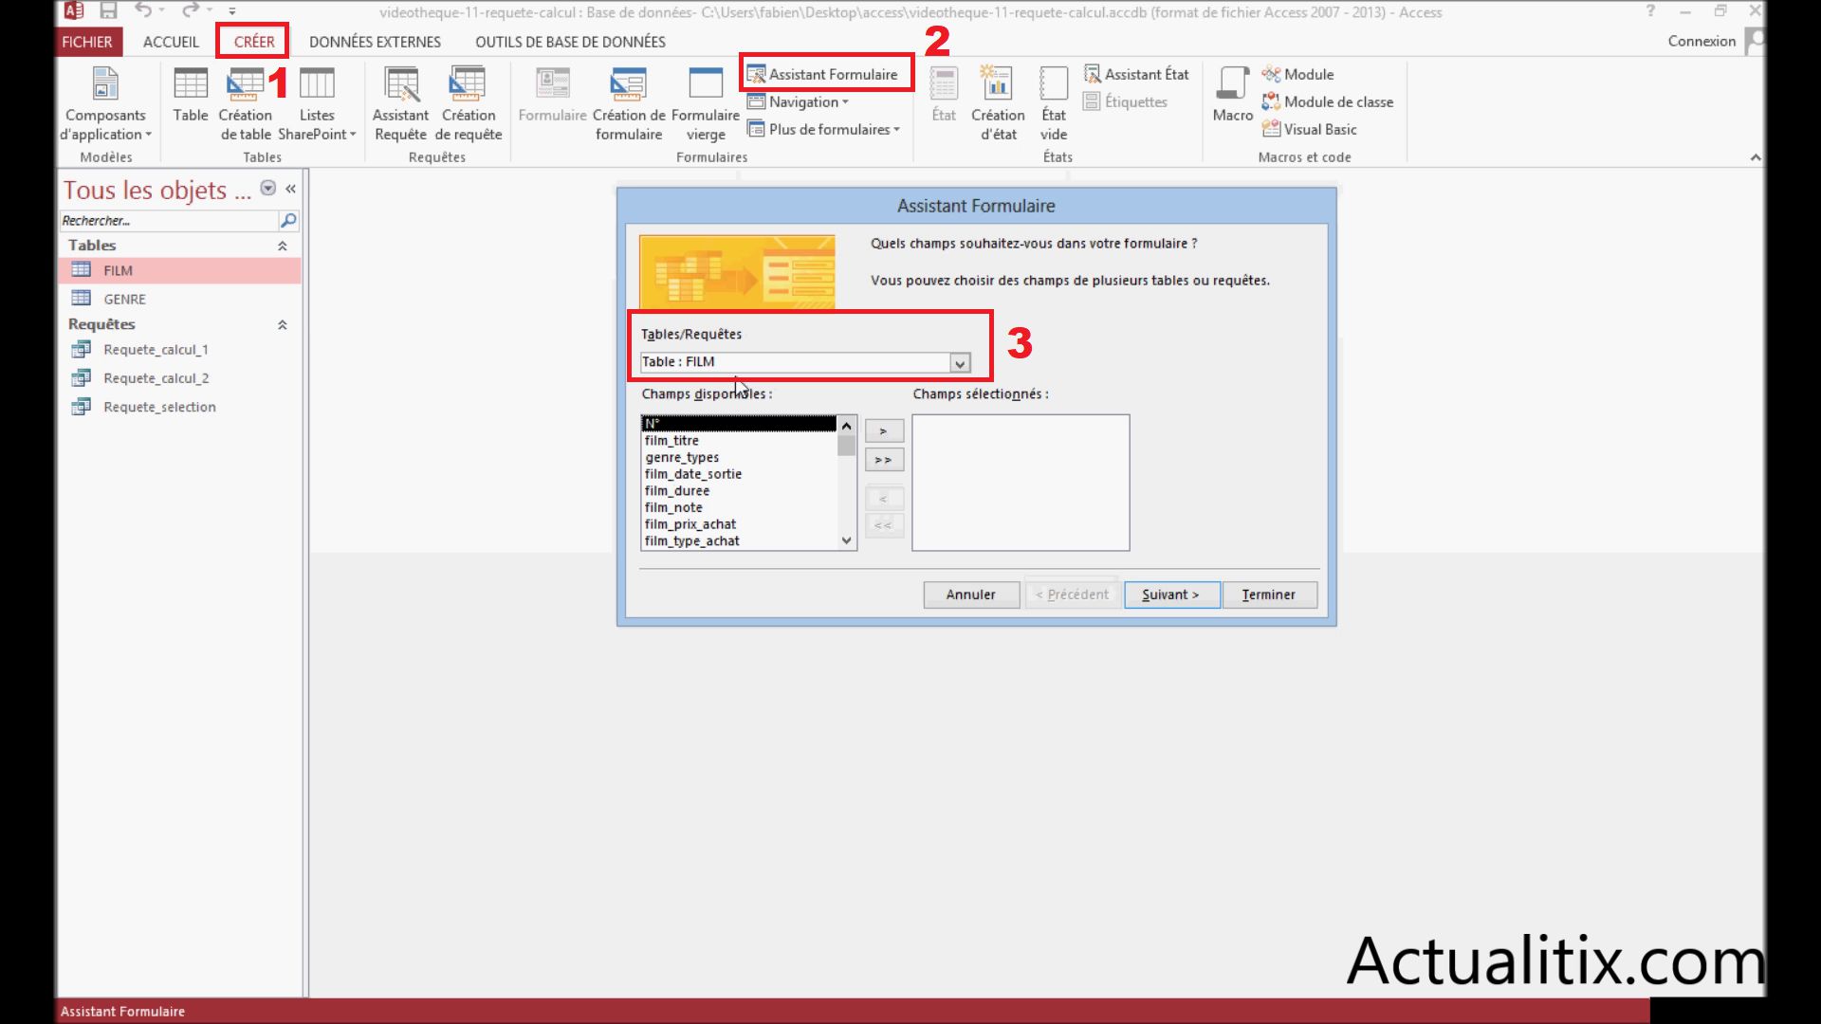Image resolution: width=1821 pixels, height=1024 pixels.
Task: Click Annuler to cancel the wizard
Action: tap(971, 594)
